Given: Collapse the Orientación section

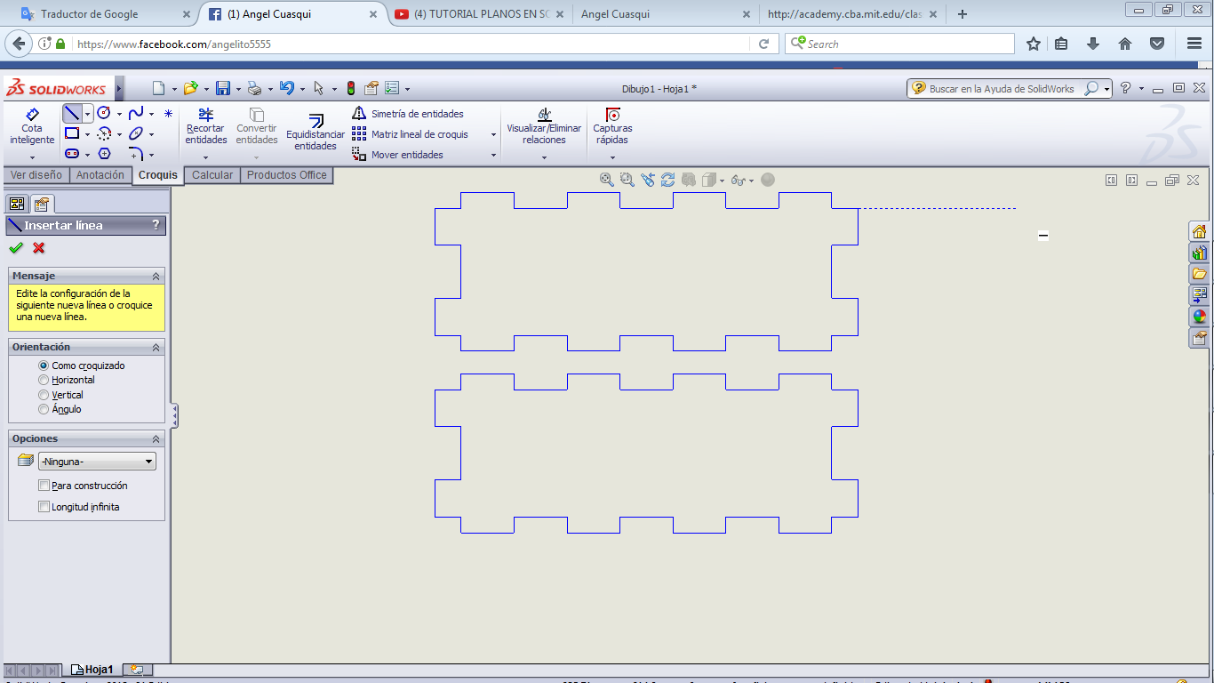Looking at the screenshot, I should (156, 347).
